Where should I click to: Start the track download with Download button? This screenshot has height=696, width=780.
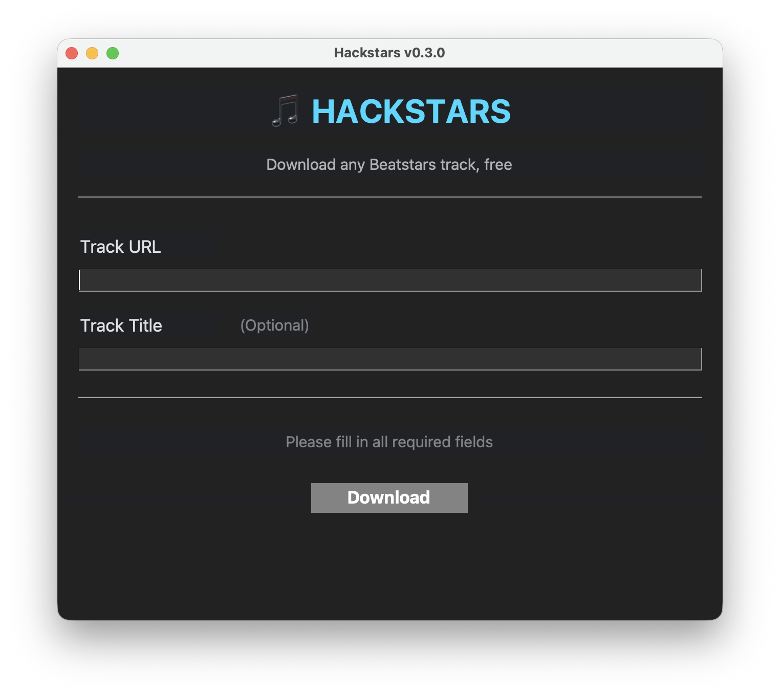(x=389, y=498)
